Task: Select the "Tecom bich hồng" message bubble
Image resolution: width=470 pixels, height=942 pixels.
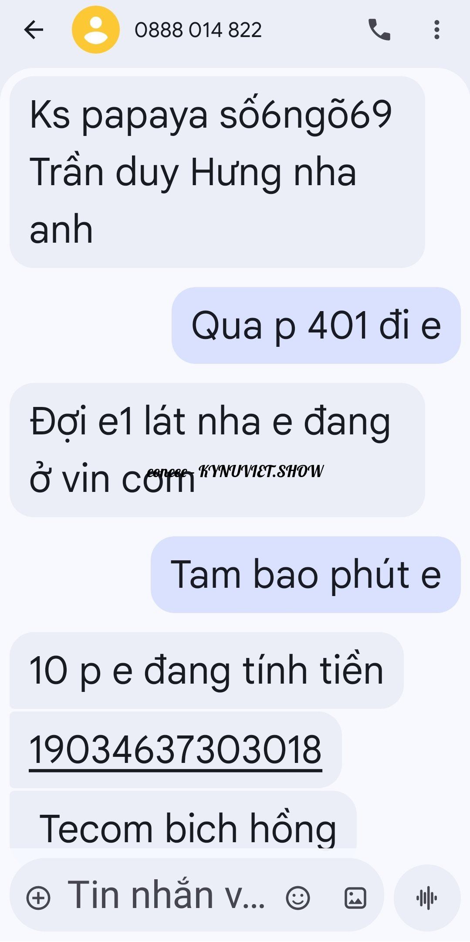Action: 183,820
